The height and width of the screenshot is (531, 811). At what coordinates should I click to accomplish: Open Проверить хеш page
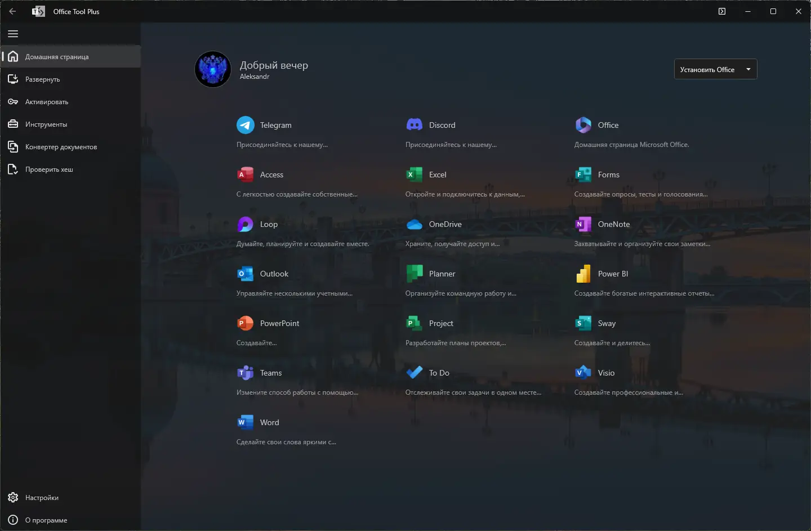pos(70,169)
